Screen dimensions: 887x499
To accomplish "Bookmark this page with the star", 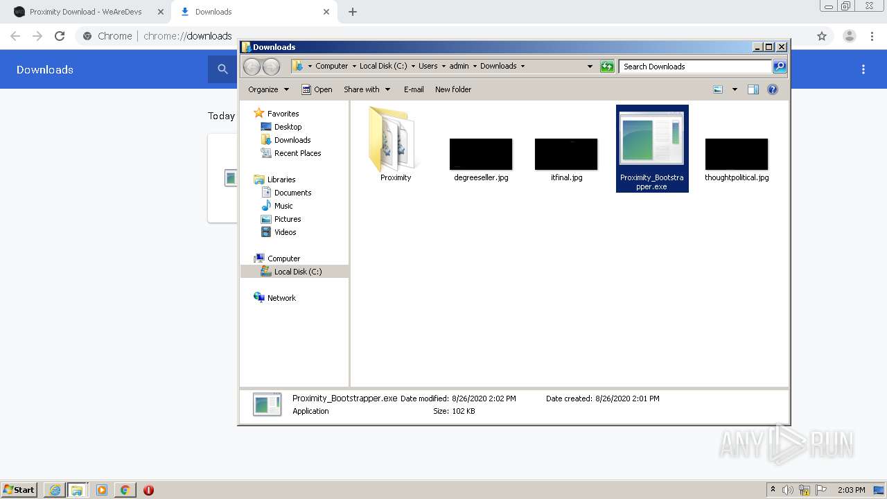I will click(x=822, y=36).
